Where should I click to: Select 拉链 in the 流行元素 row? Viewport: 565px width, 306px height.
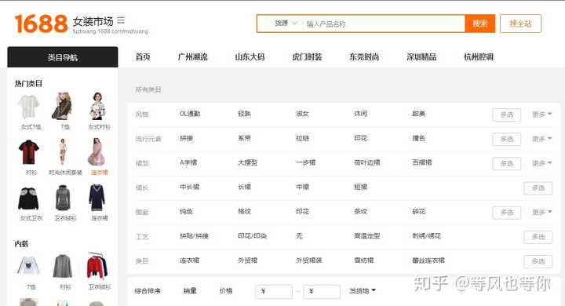(302, 138)
